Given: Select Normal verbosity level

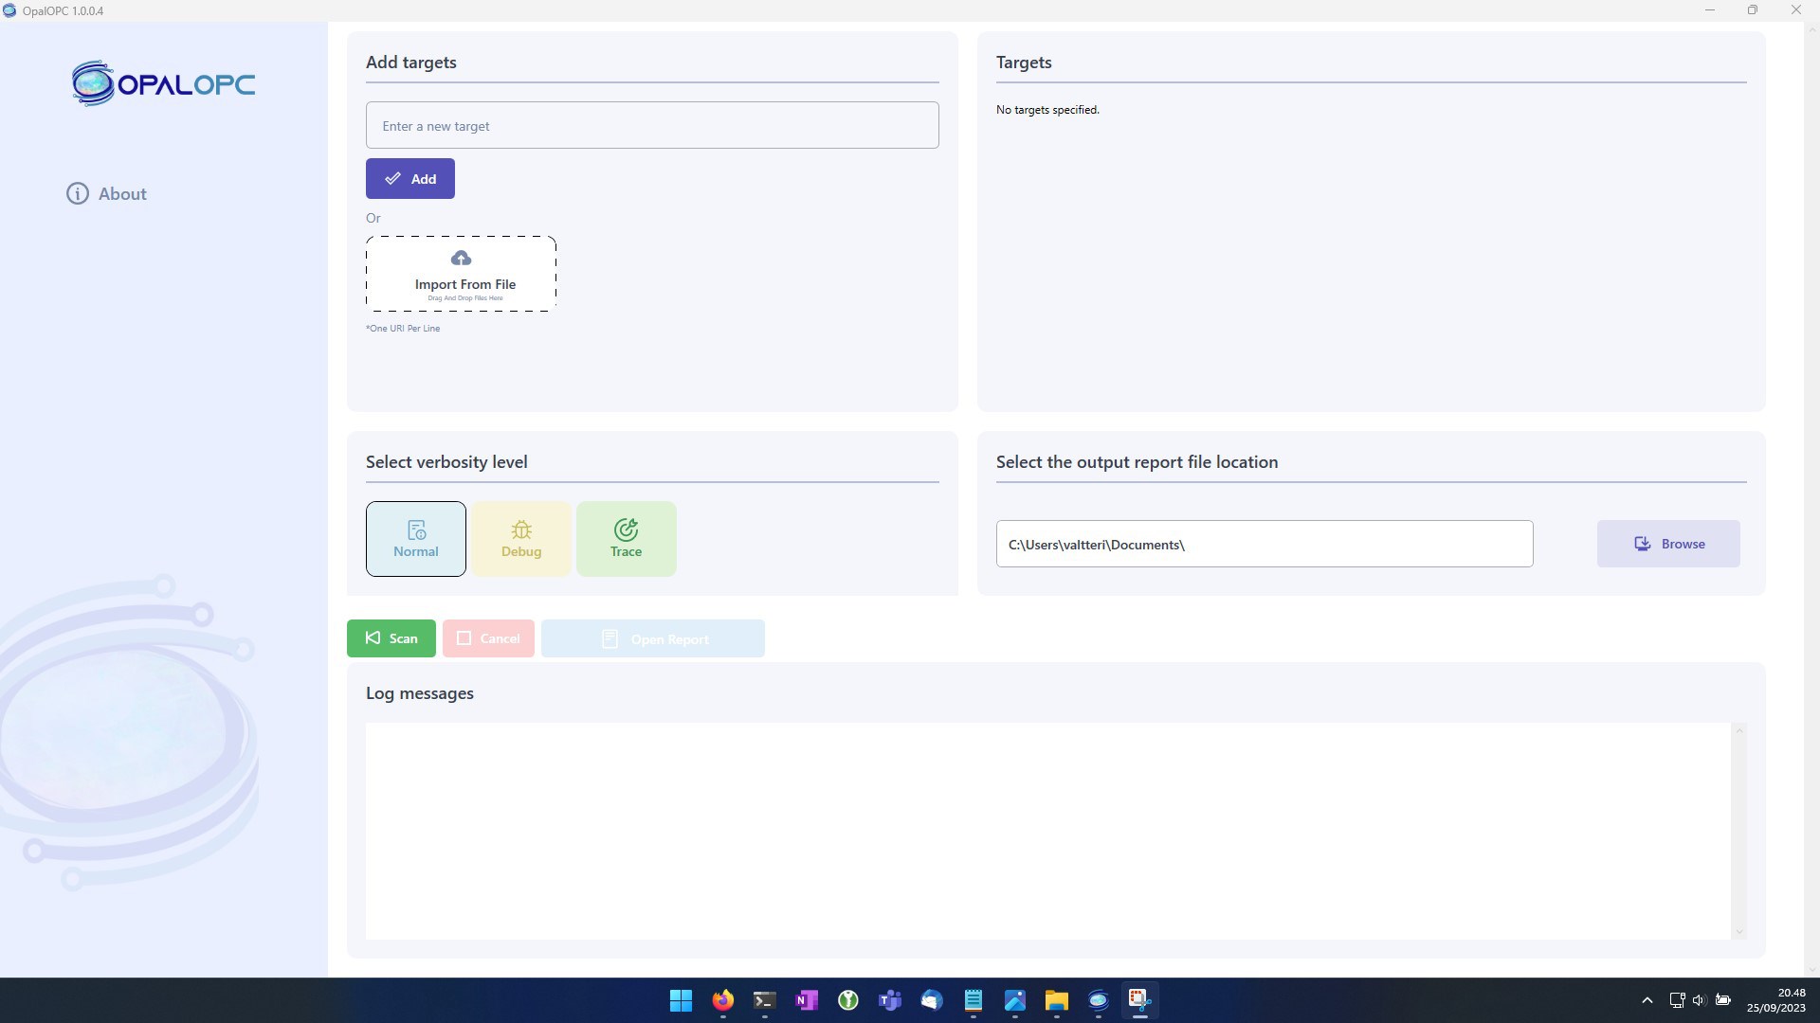Looking at the screenshot, I should point(415,539).
